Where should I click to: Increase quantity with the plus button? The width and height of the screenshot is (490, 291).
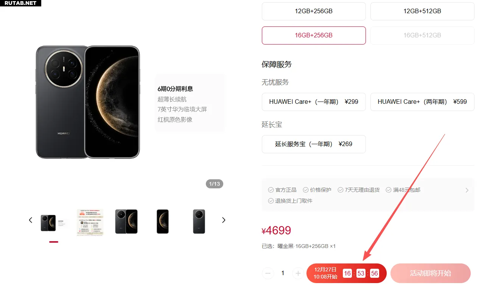click(298, 273)
